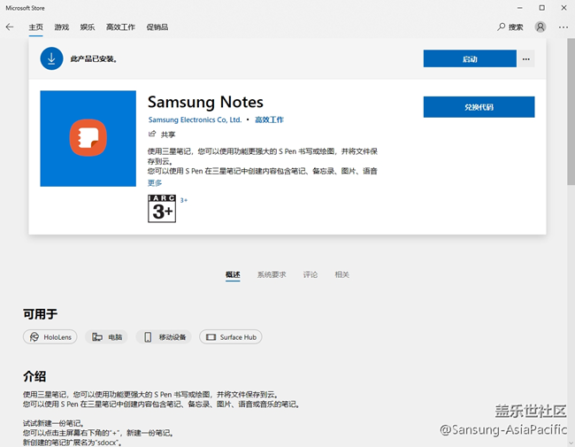Screen dimensions: 575x447
Task: Click the share icon under publisher name
Action: (152, 134)
